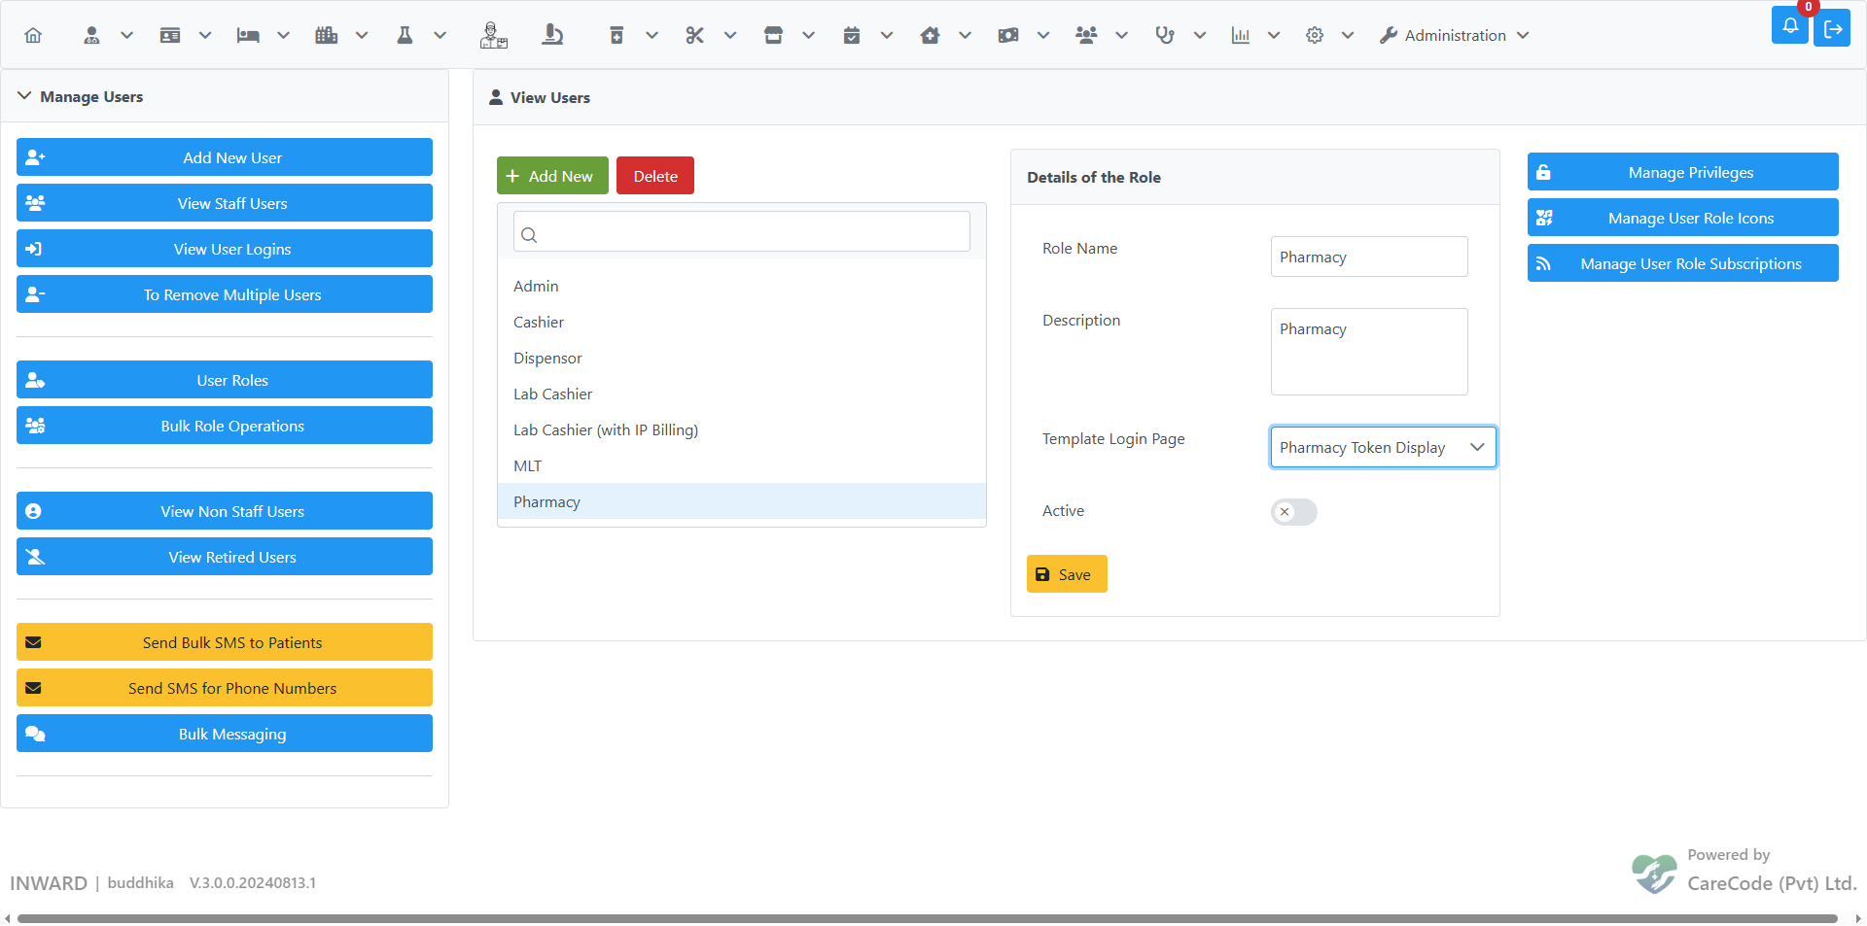Open the Template Login Page dropdown
Image resolution: width=1867 pixels, height=926 pixels.
point(1383,447)
